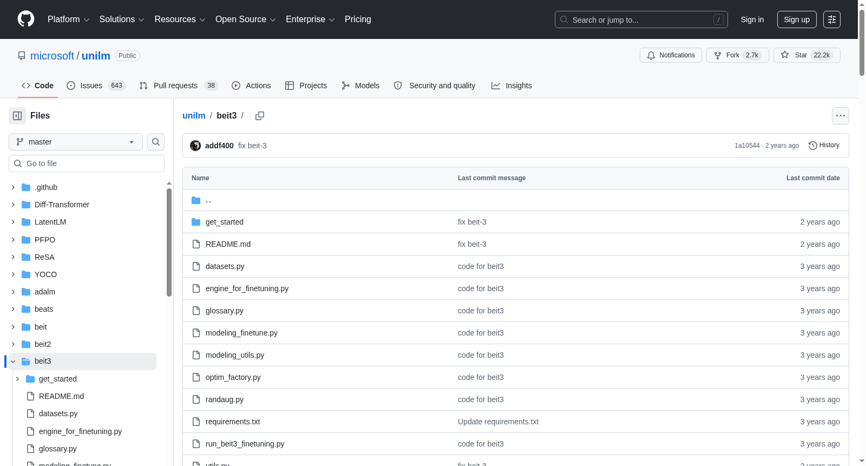Switch to the Code tab
This screenshot has width=866, height=466.
pyautogui.click(x=38, y=86)
